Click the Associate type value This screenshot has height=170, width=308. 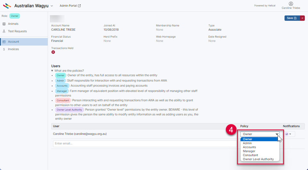coord(215,30)
